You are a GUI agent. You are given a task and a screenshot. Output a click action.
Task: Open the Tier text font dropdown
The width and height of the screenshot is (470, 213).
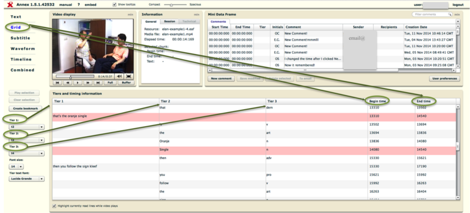26,179
